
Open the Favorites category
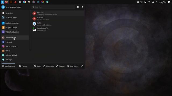click(x=15, y=13)
